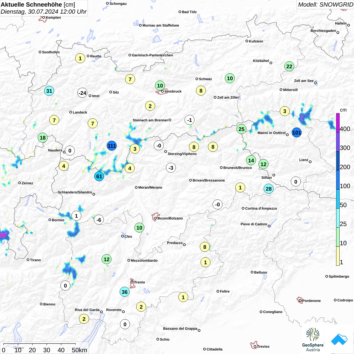Select the 3 cm marker near Mittersill
This screenshot has height=354, width=354.
tap(285, 111)
